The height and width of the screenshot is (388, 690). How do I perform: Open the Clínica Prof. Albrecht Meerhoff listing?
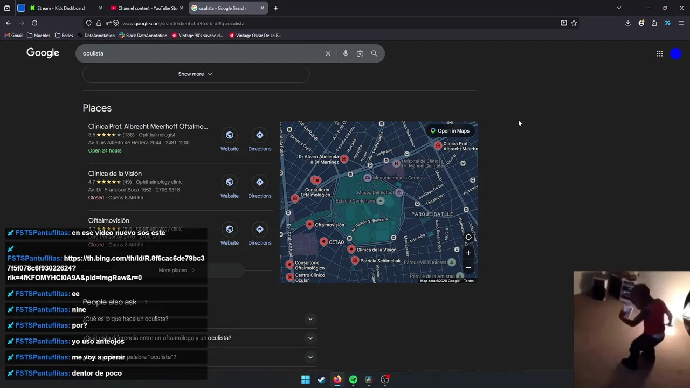point(148,127)
